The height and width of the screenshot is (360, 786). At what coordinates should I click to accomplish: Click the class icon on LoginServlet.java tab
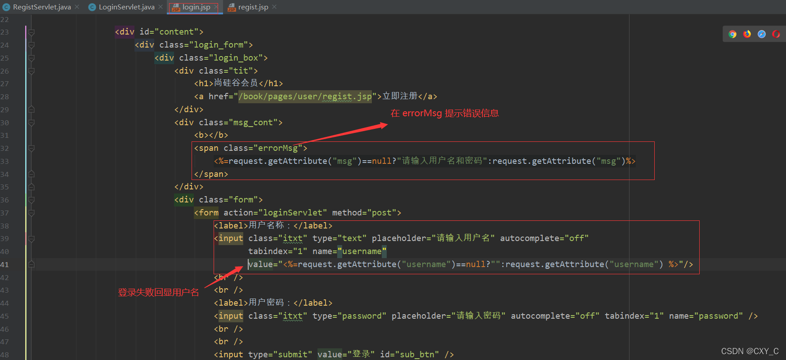92,7
